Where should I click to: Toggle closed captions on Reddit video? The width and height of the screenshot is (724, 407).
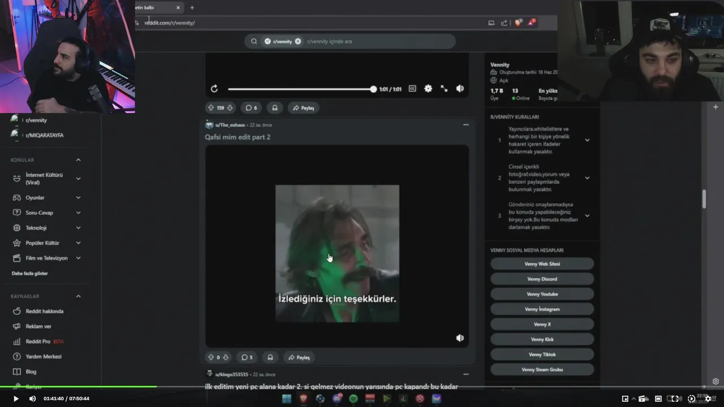click(x=412, y=89)
